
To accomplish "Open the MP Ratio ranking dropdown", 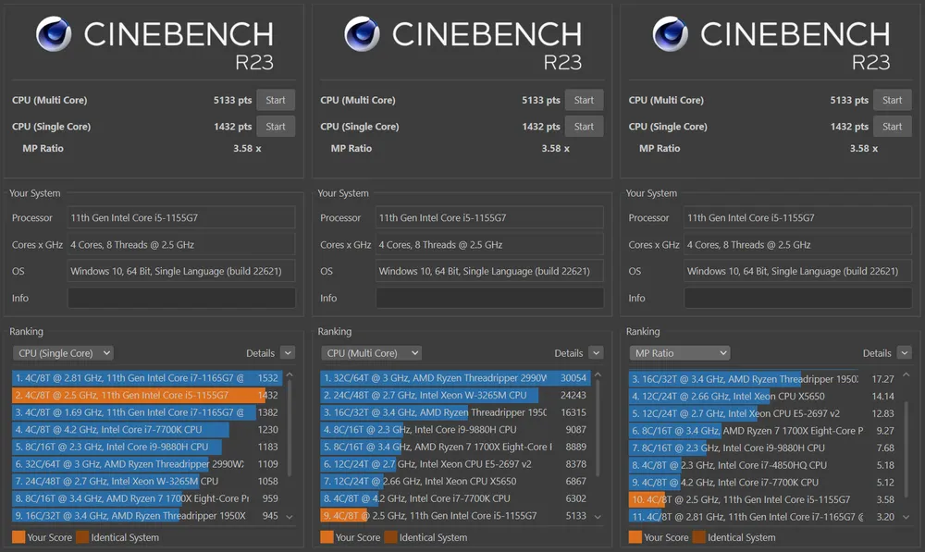I will (x=679, y=353).
